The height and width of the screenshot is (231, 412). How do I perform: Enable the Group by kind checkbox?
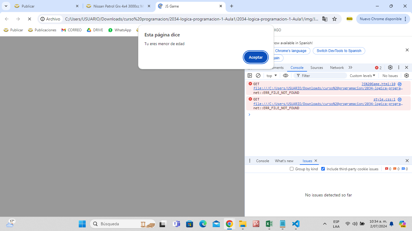[x=292, y=169]
